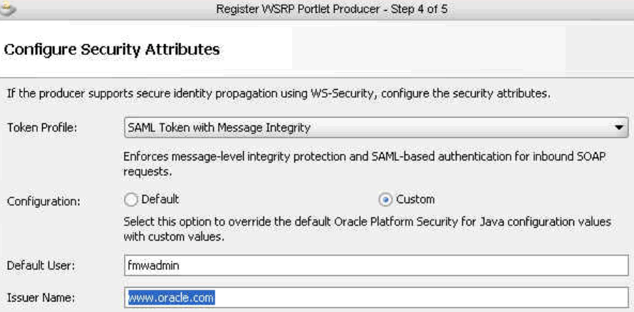The width and height of the screenshot is (634, 312).
Task: Click the Token Profile label
Action: tap(42, 128)
